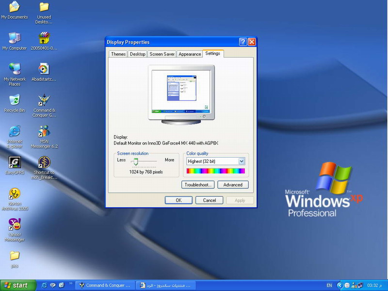
Task: Click Cancel in Display Properties
Action: (210, 200)
